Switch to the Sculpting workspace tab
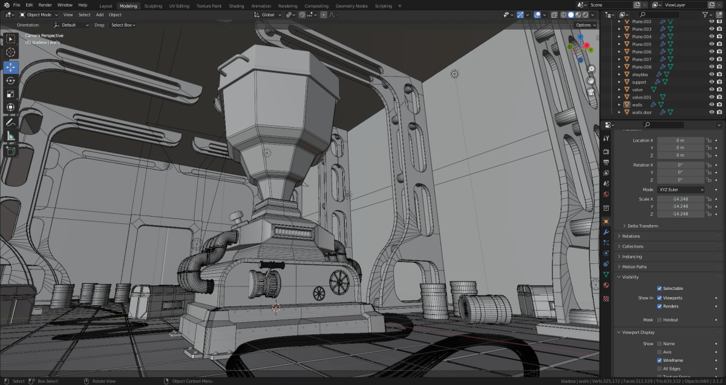 [153, 5]
